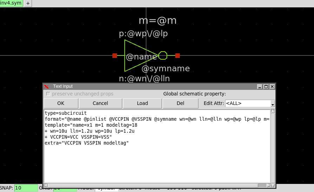
Task: Switch to the inv4.sym tab
Action: point(11,3)
